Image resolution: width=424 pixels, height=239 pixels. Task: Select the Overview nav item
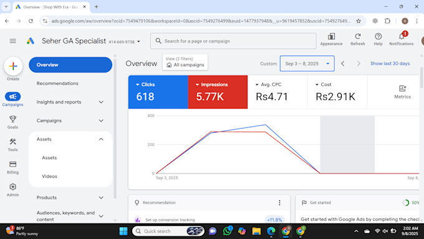coord(70,65)
